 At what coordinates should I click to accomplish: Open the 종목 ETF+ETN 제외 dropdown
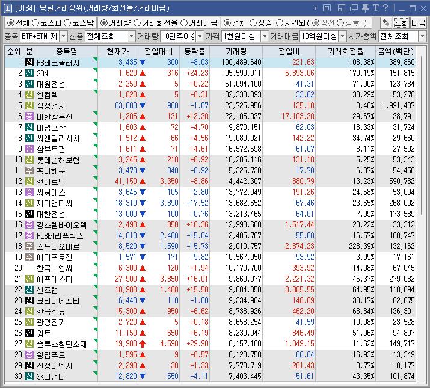coord(63,36)
